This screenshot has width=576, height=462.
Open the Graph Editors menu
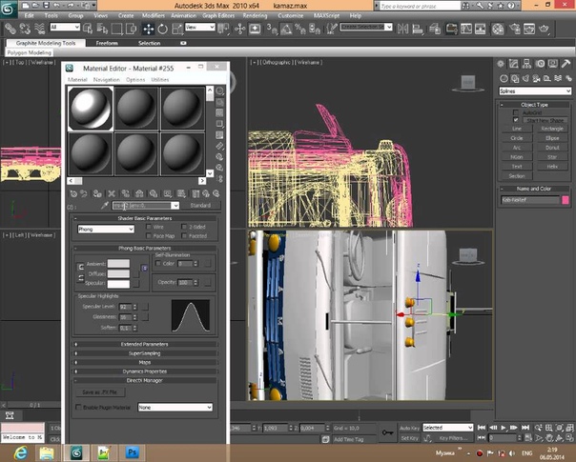[x=218, y=16]
